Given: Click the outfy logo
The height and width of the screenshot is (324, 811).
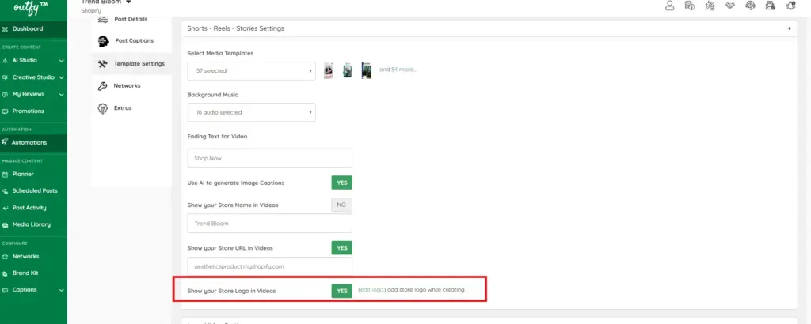Looking at the screenshot, I should (31, 8).
